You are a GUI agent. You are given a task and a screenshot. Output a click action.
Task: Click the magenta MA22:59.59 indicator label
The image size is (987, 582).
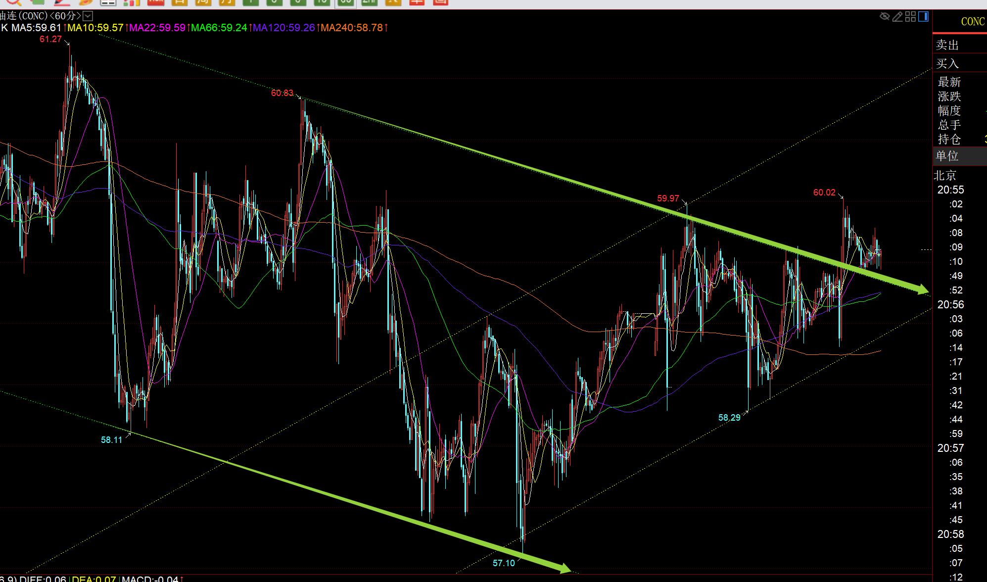pos(157,28)
